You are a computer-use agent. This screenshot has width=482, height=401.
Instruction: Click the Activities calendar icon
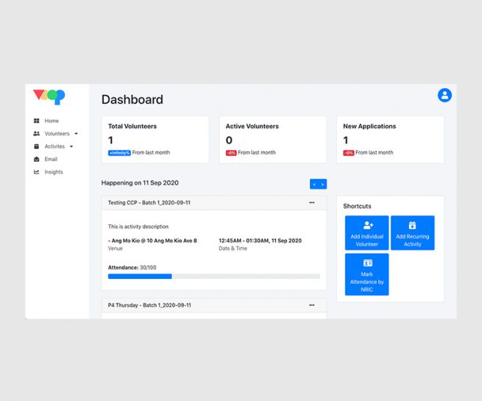pyautogui.click(x=36, y=146)
